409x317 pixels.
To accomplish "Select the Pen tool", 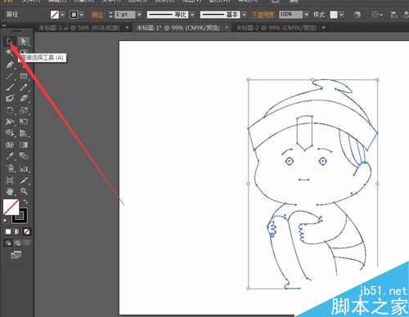I will point(10,65).
